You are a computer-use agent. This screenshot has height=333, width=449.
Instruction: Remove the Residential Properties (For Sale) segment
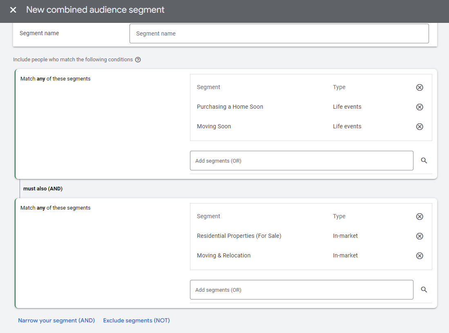(x=420, y=236)
